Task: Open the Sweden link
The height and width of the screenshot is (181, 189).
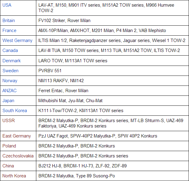Action: (11, 70)
